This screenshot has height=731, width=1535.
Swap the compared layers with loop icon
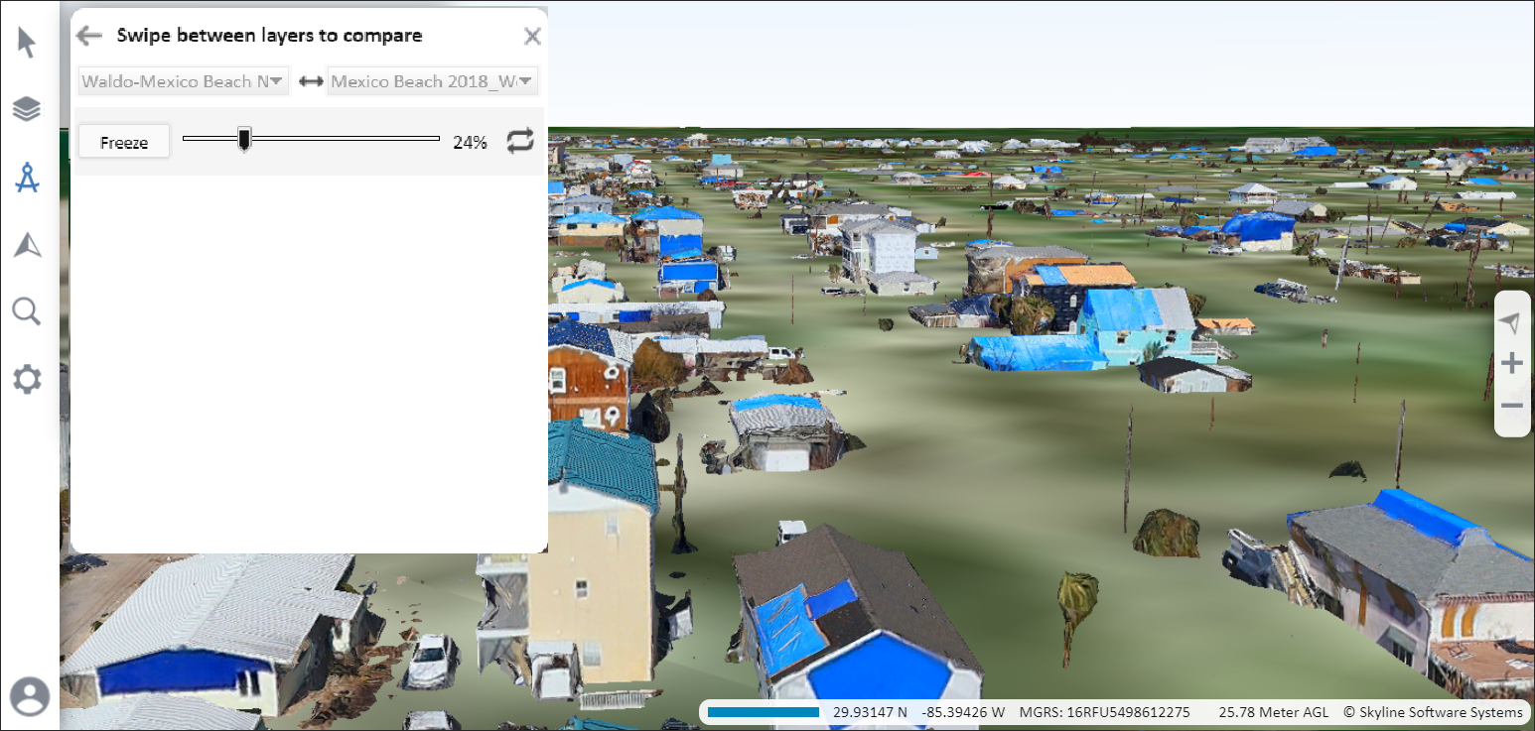pos(519,141)
